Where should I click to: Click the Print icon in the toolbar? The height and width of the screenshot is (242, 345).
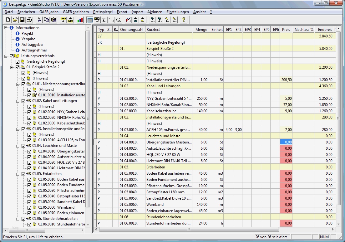tap(29, 19)
